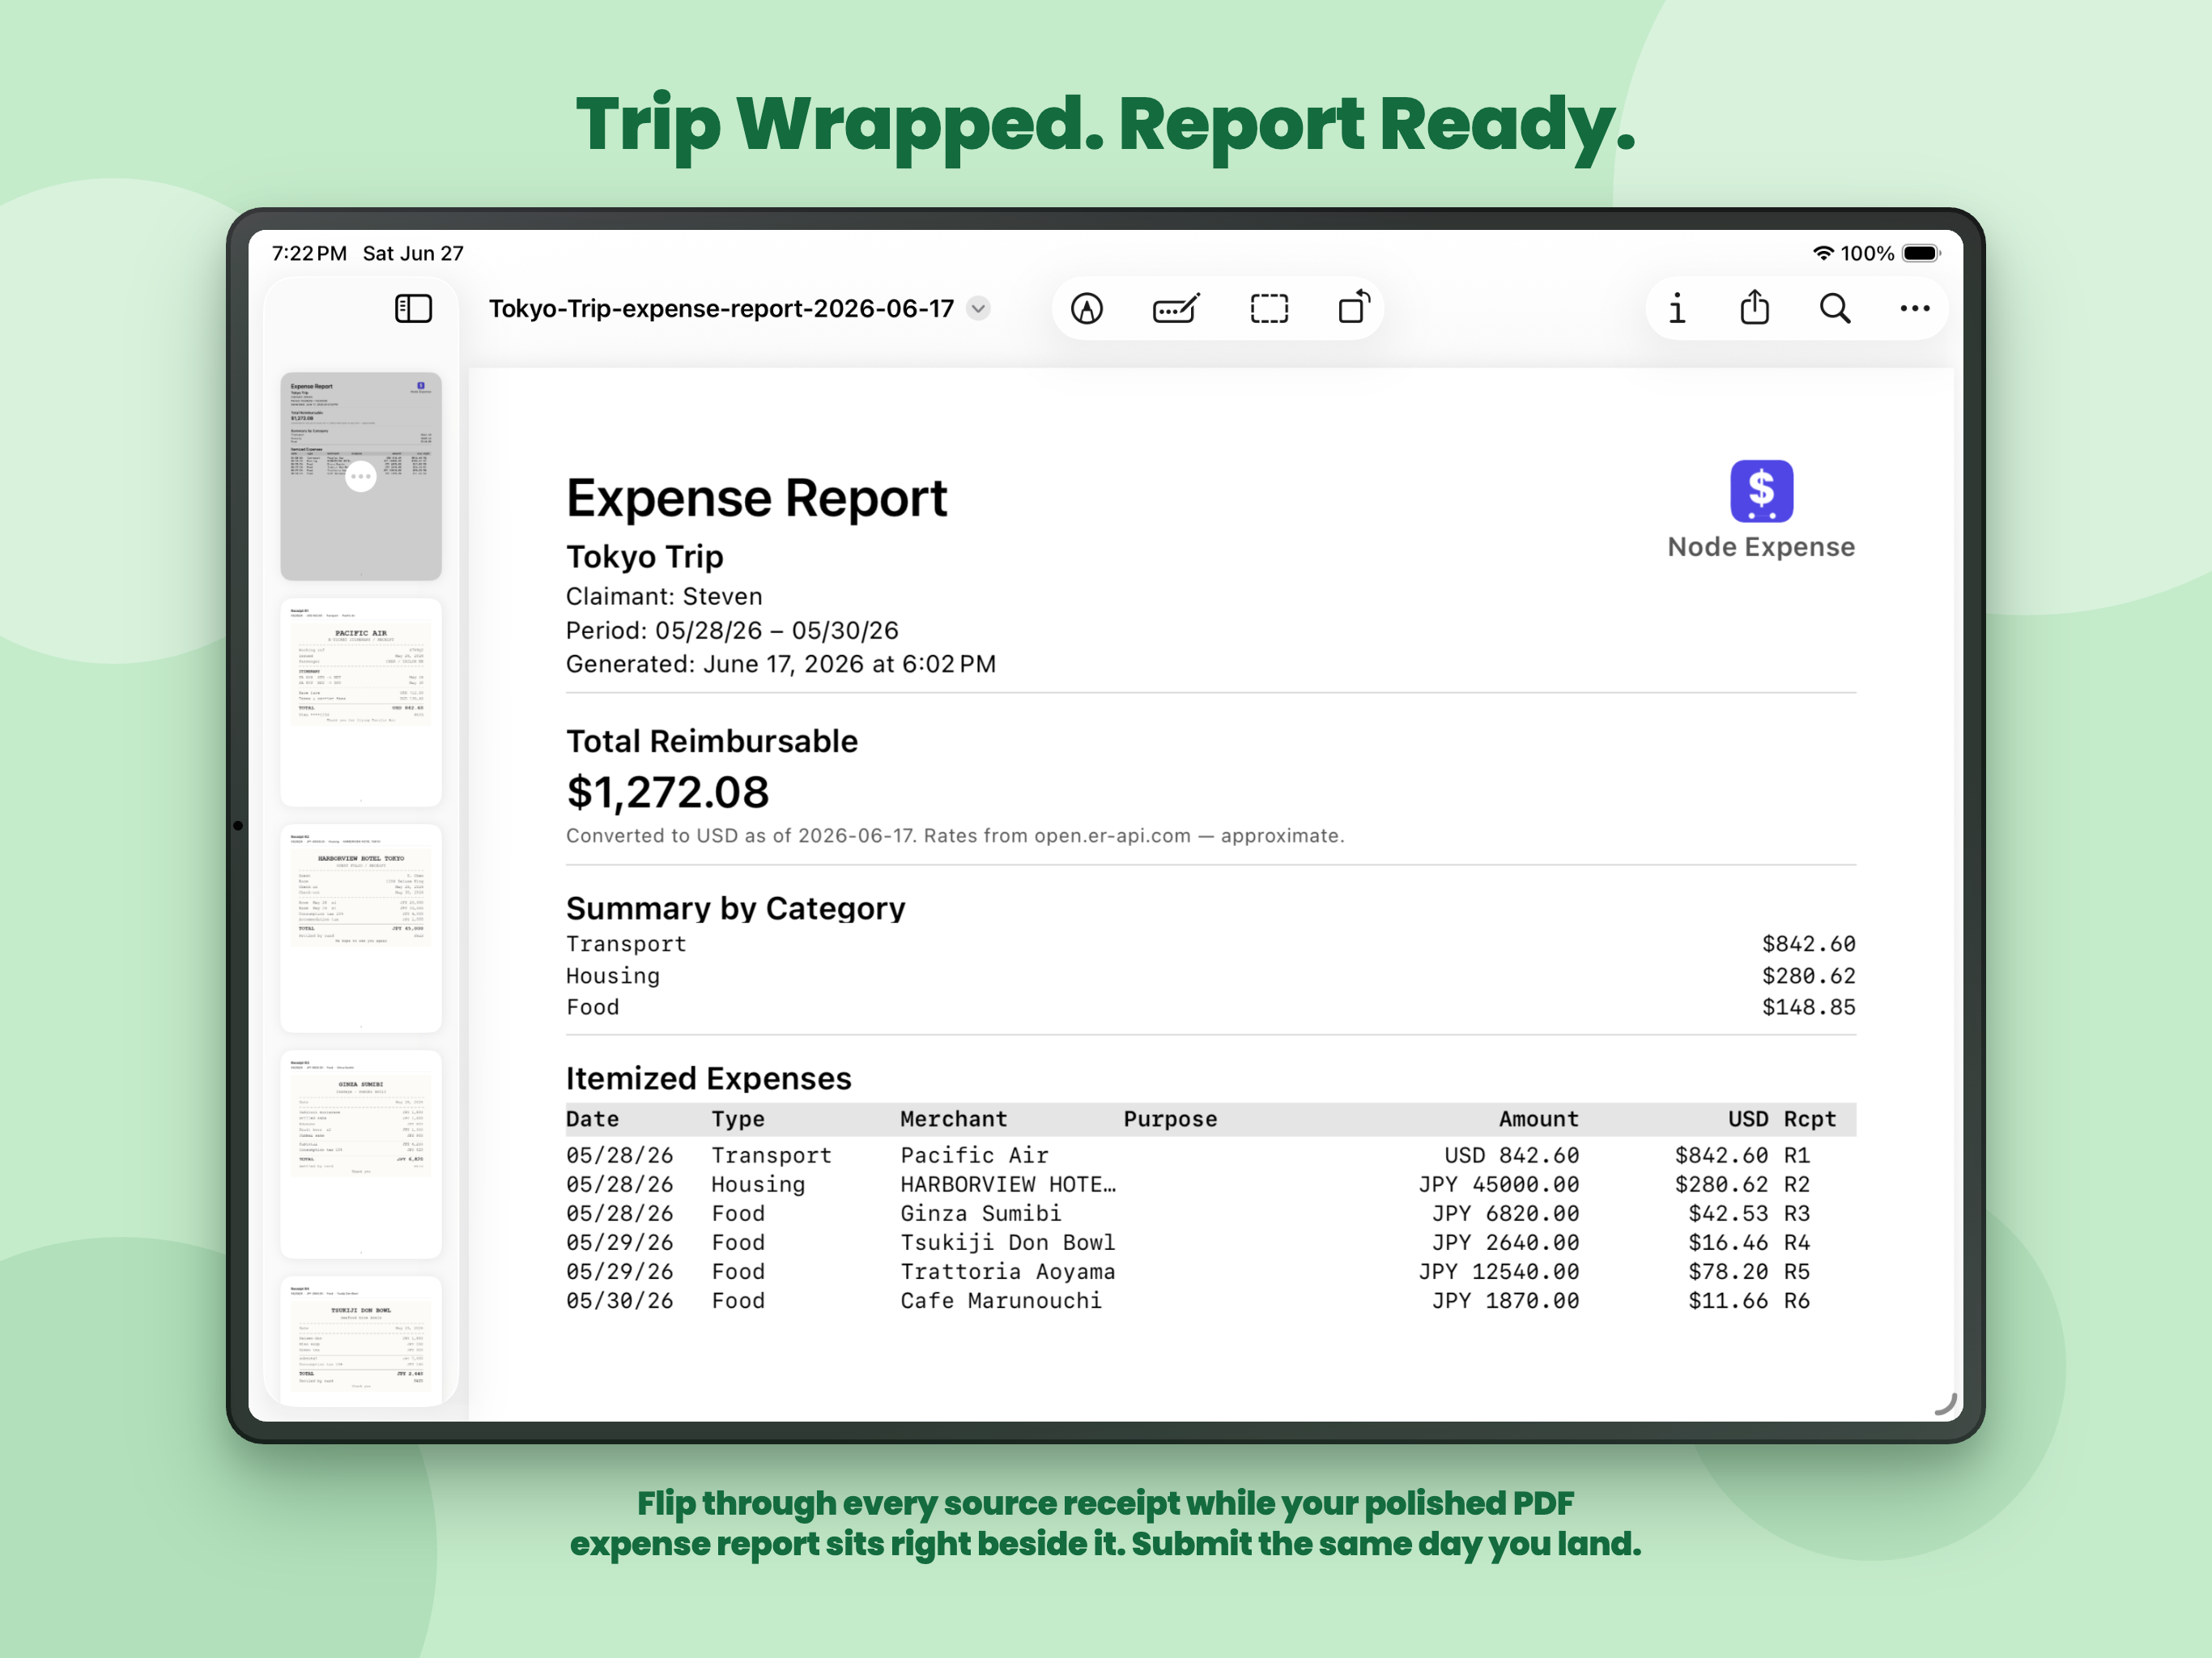2212x1658 pixels.
Task: Click receipt reference R4
Action: (x=1797, y=1242)
